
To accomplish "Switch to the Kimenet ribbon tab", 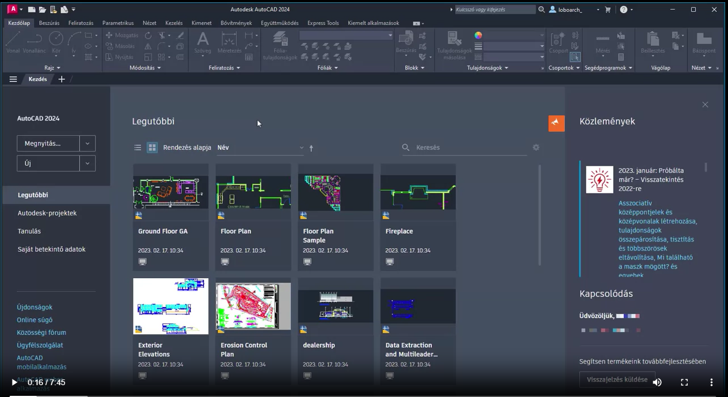I will click(202, 23).
